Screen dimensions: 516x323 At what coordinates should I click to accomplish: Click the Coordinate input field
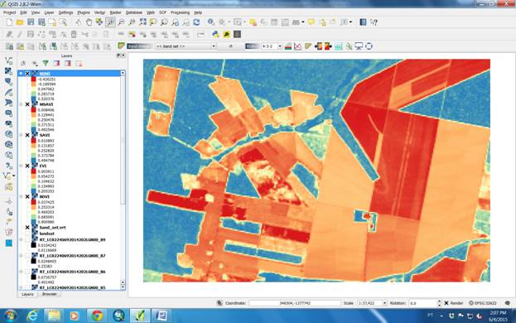point(295,303)
